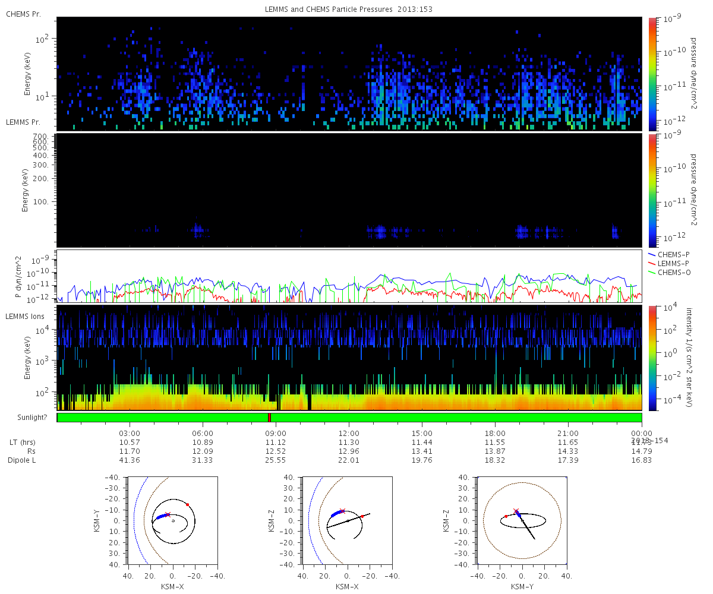
Task: Click the second pressure color bar
Action: click(x=652, y=190)
